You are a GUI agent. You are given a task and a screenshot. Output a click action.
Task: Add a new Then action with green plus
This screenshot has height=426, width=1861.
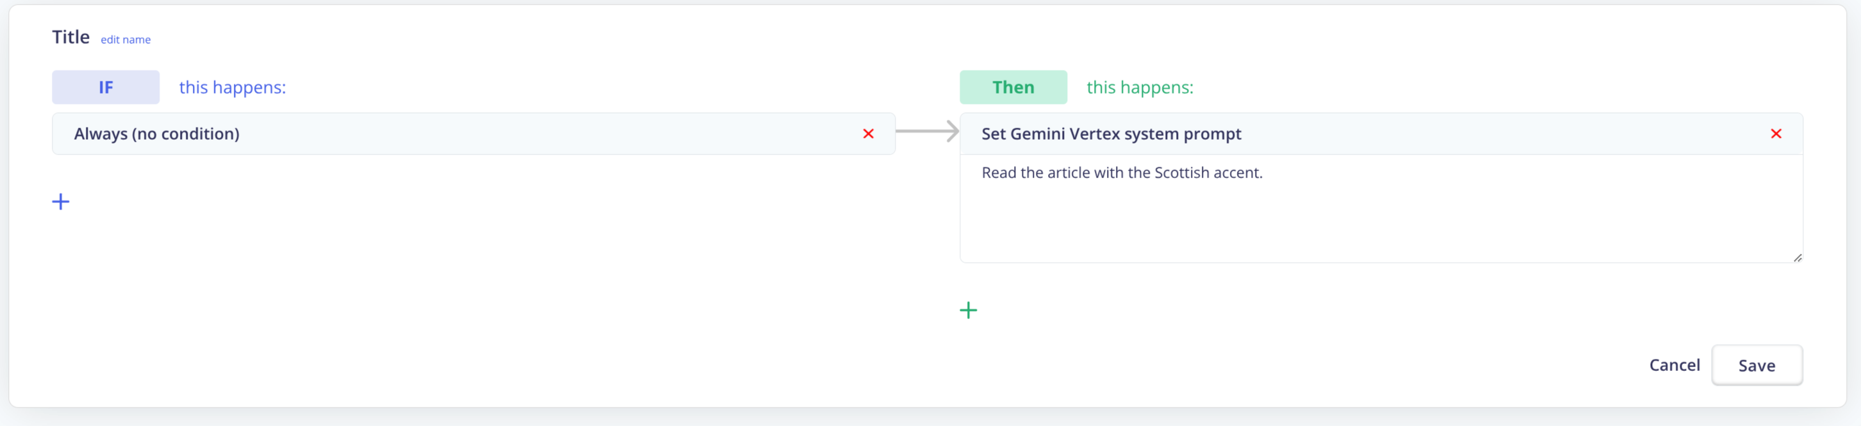click(967, 311)
